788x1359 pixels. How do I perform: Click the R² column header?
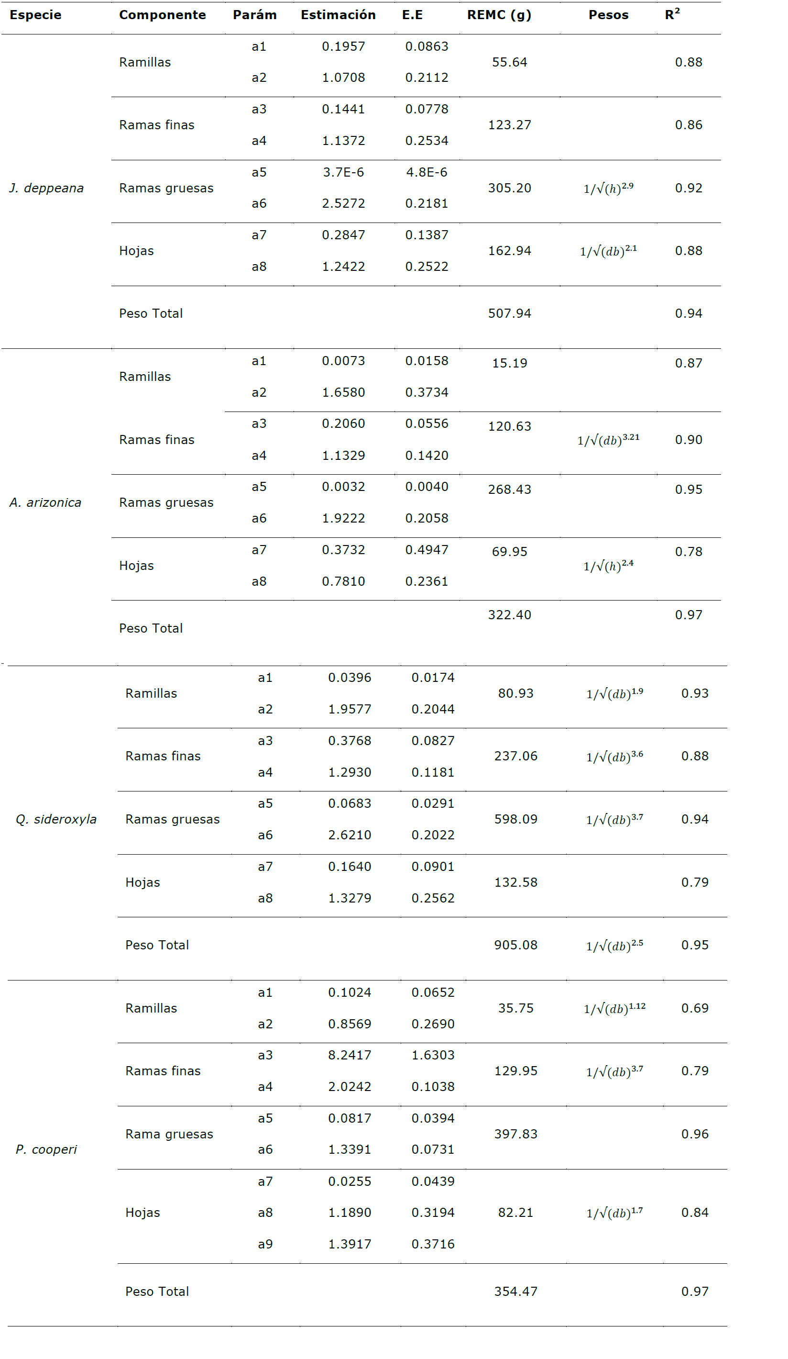[672, 14]
